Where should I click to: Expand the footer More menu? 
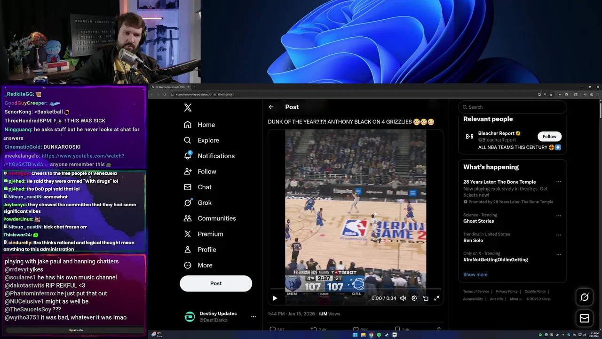tap(515, 299)
